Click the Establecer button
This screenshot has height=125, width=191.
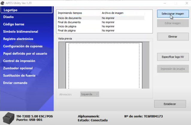pos(170,104)
